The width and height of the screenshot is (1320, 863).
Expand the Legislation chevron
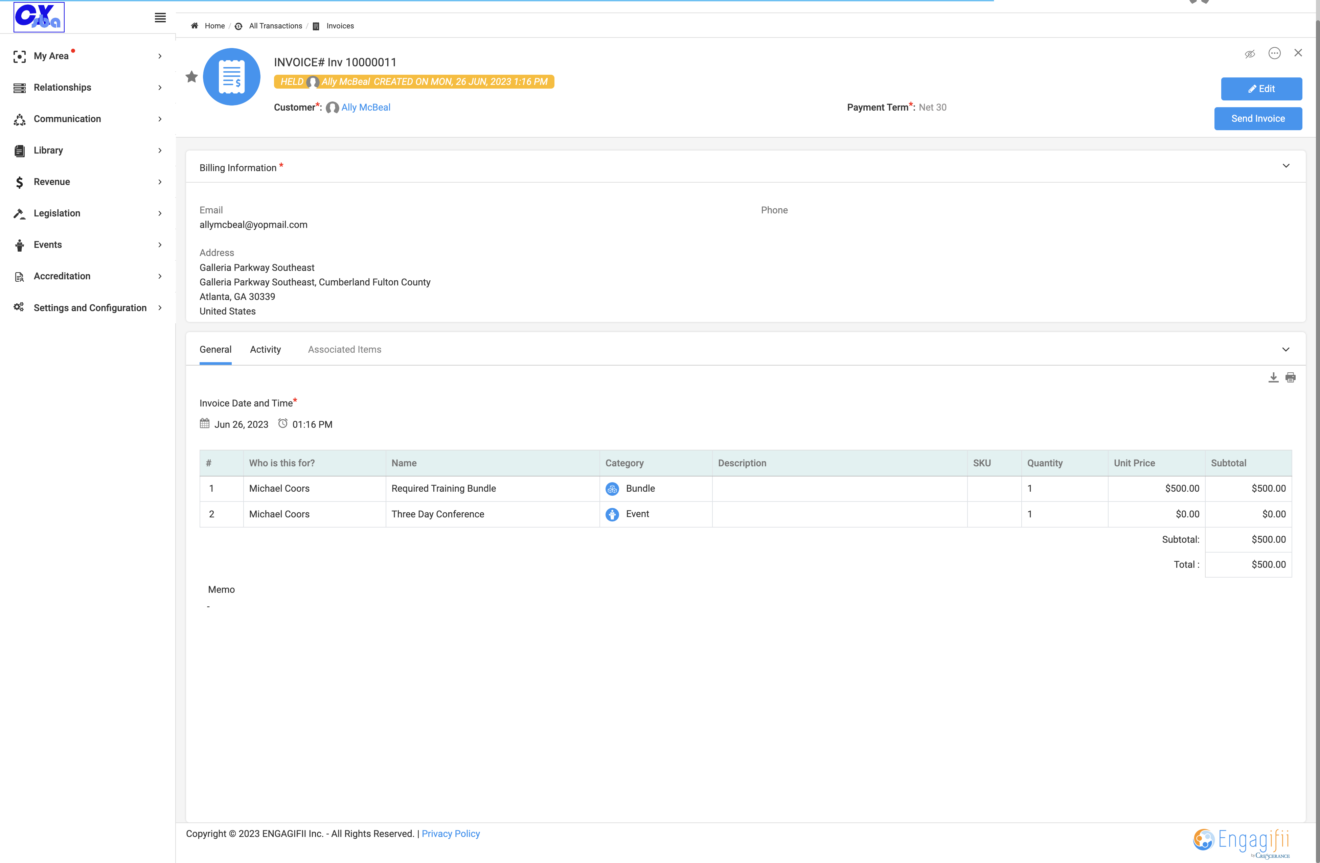pos(160,213)
